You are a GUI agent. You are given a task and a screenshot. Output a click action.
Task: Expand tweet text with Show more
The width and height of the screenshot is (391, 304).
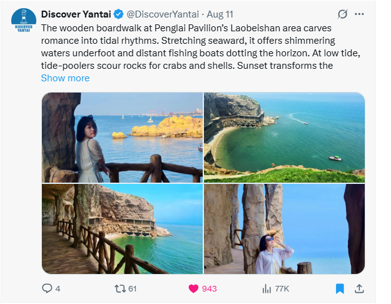[x=65, y=78]
